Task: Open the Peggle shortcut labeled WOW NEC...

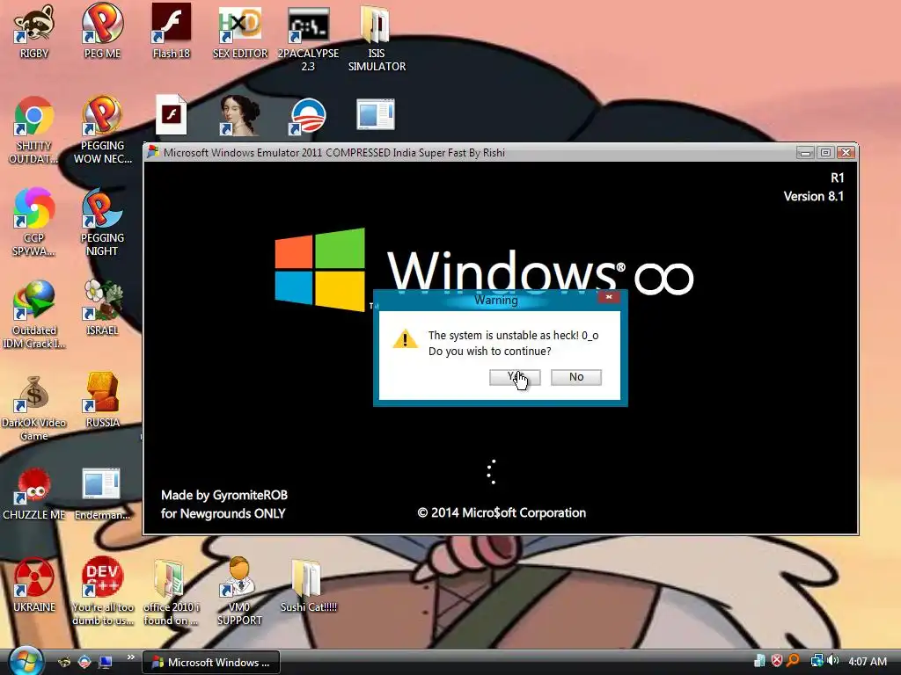Action: point(102,131)
